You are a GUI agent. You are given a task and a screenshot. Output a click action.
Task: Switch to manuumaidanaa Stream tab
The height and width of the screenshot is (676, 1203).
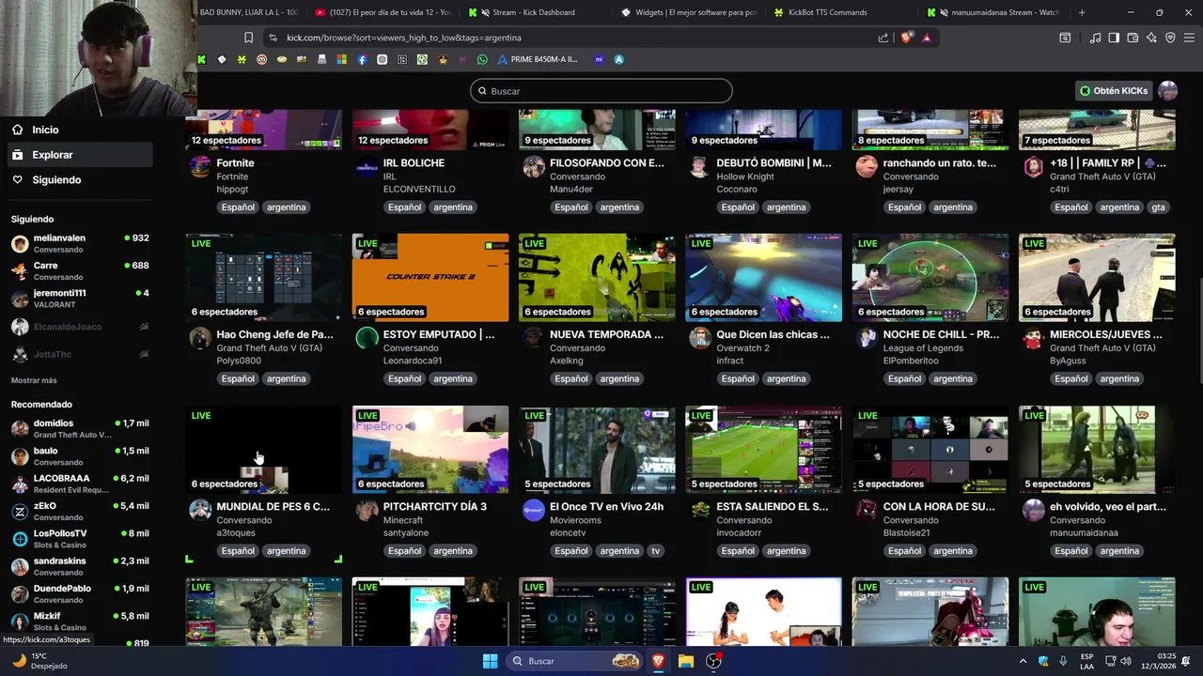tap(993, 12)
